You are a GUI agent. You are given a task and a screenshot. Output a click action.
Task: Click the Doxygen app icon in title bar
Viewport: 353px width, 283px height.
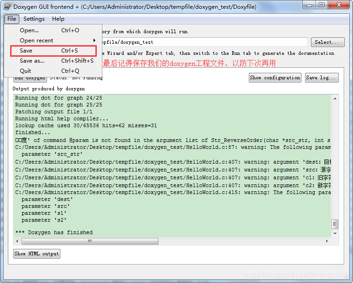coord(8,6)
